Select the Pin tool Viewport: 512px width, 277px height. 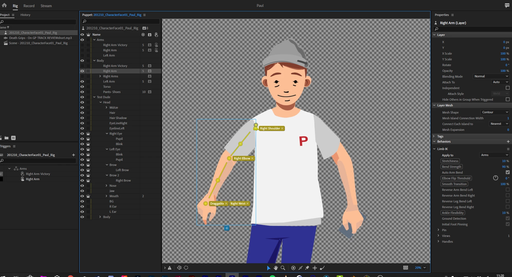tap(307, 268)
